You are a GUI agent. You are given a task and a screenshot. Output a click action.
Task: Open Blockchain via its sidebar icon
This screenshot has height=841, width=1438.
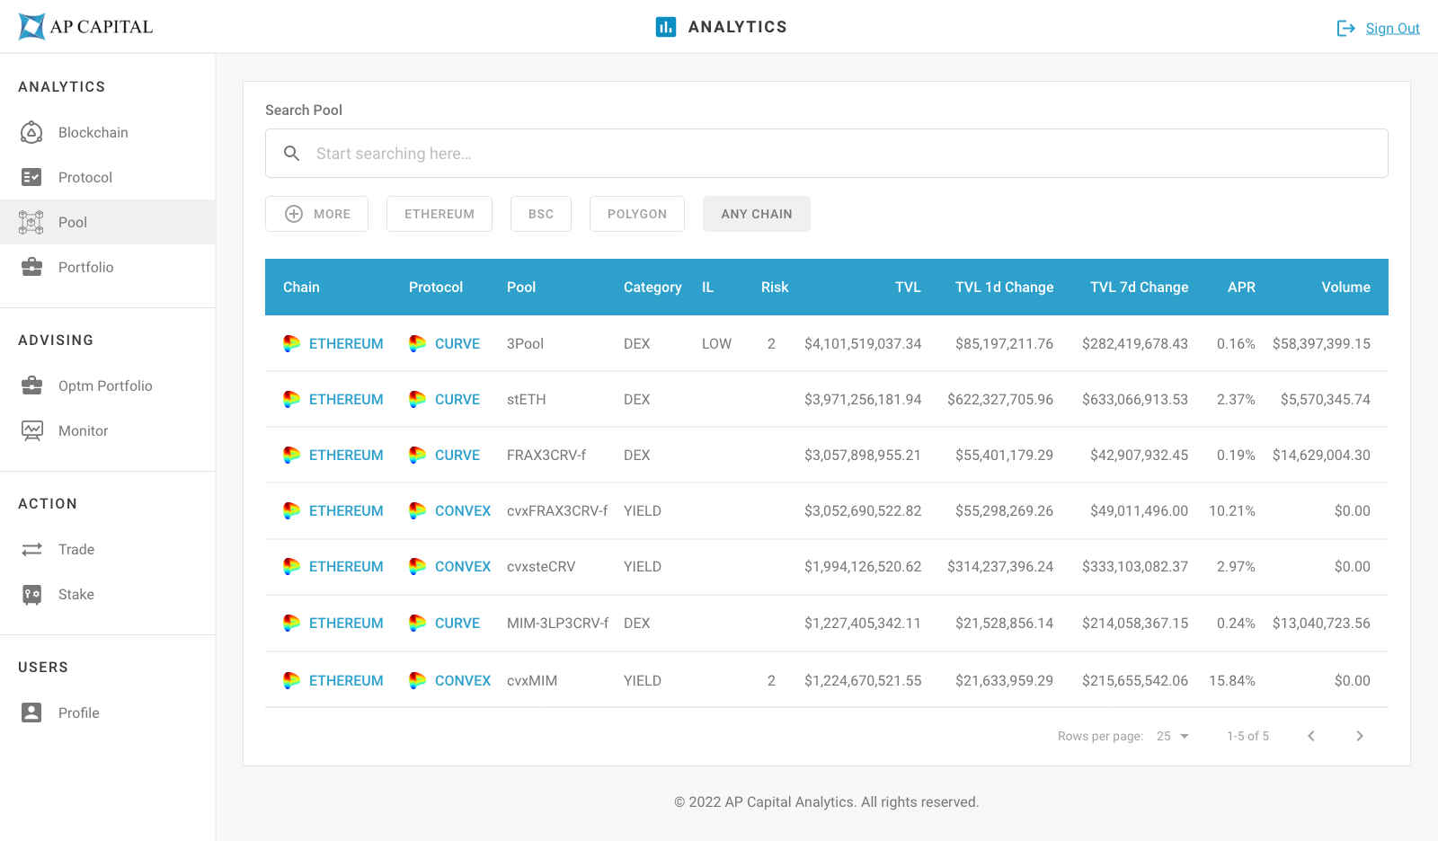[31, 132]
